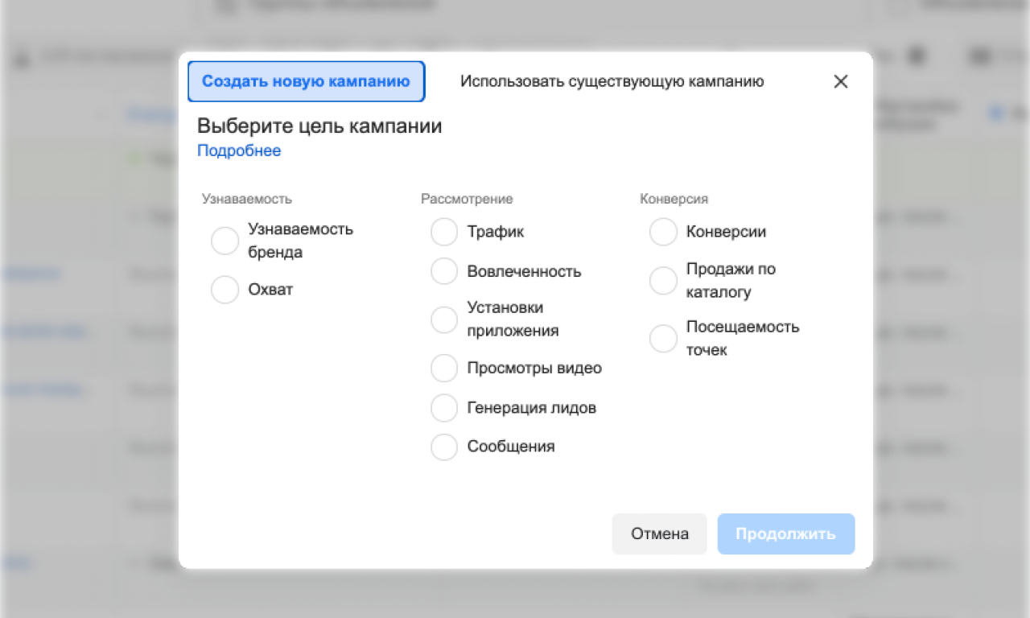1030x618 pixels.
Task: Click the 'Конверсия' column heading
Action: (674, 199)
